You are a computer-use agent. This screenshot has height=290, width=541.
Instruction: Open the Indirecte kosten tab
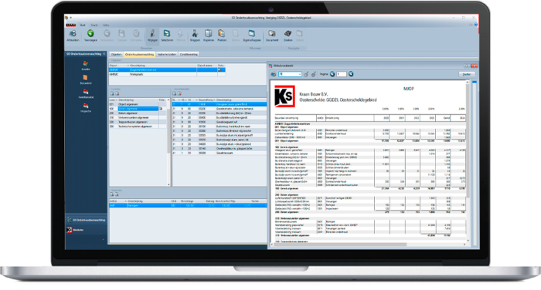[x=167, y=55]
